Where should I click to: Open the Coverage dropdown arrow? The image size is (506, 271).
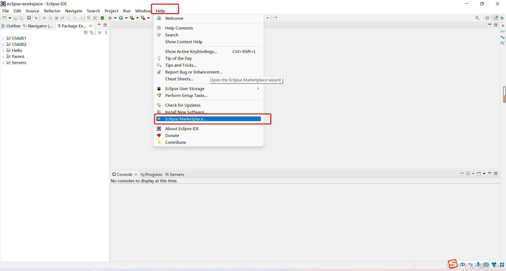tap(137, 18)
